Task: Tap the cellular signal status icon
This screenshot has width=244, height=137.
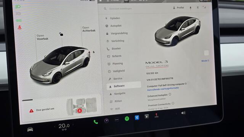Action: 204,7
